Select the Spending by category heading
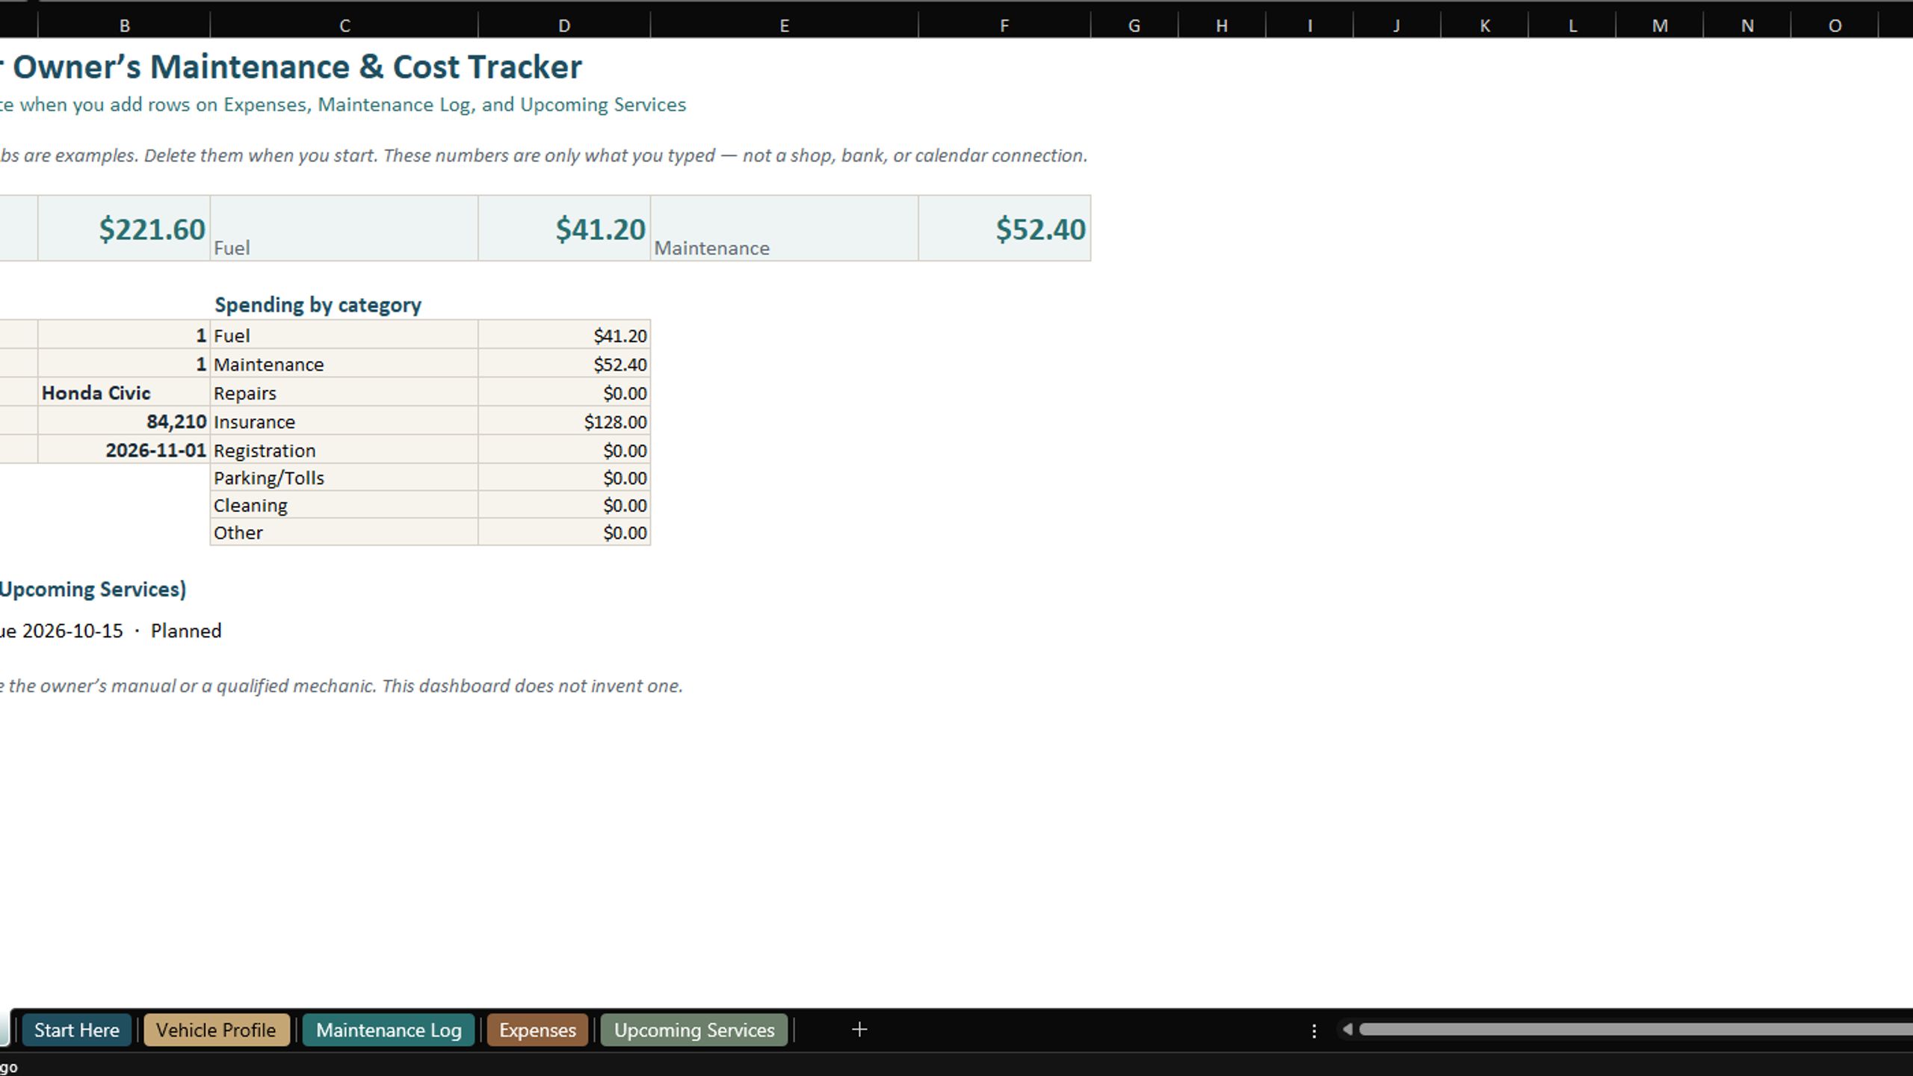The width and height of the screenshot is (1913, 1076). [318, 305]
